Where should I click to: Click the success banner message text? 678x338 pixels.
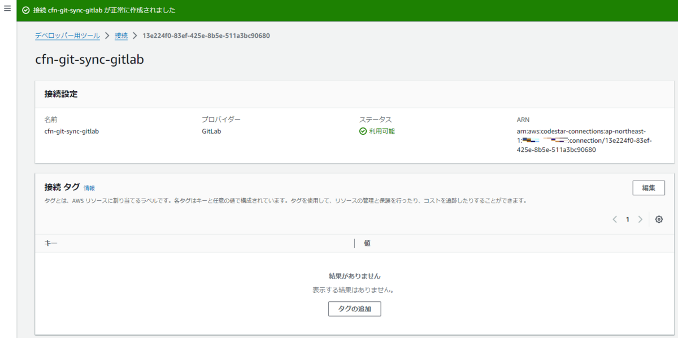point(105,11)
